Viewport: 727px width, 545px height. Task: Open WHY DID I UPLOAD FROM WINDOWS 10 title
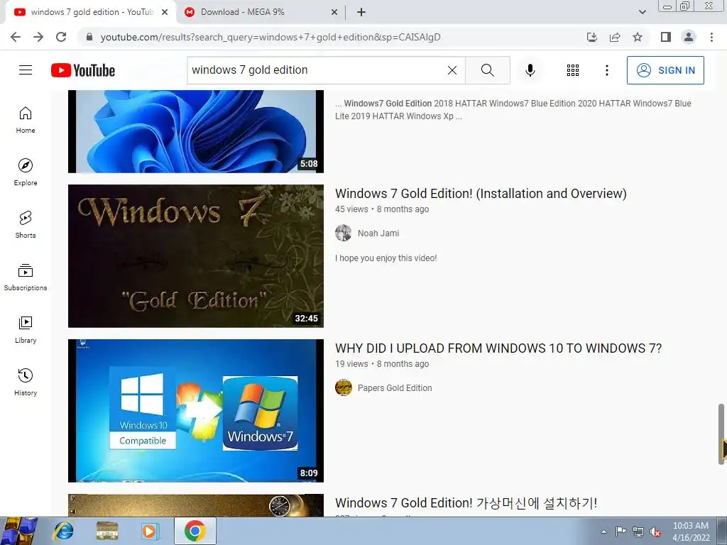[x=498, y=348]
